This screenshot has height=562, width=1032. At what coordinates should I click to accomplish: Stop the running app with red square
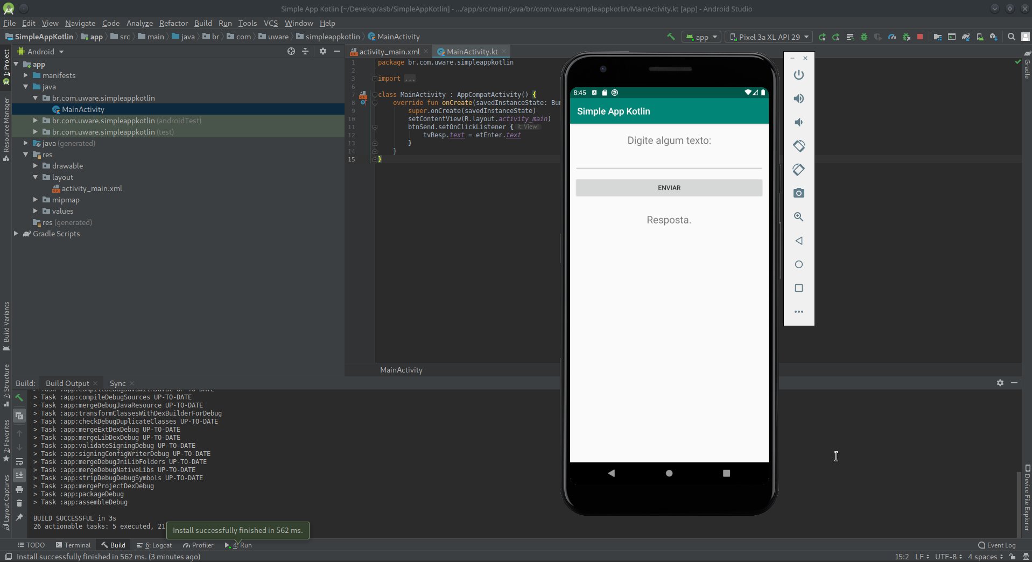pyautogui.click(x=920, y=37)
